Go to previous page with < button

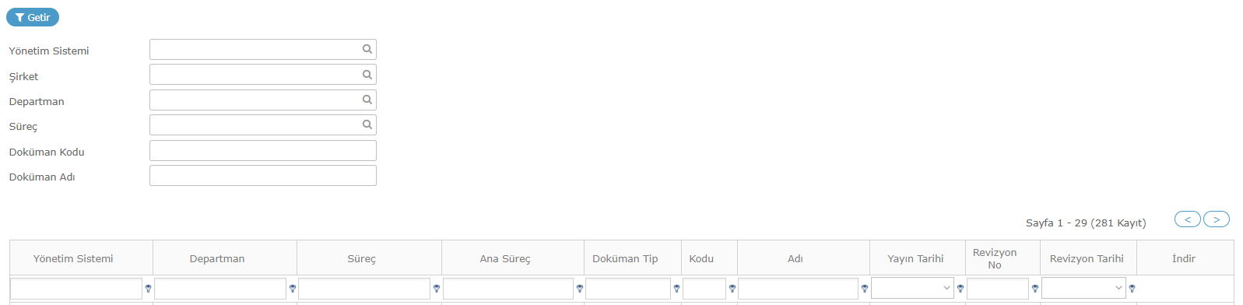(x=1188, y=219)
